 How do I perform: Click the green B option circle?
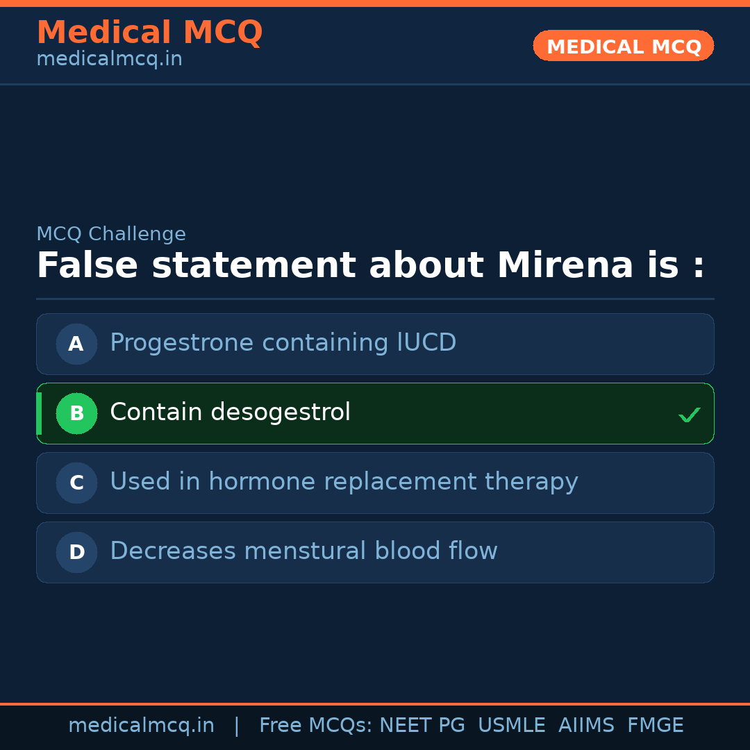(x=76, y=413)
